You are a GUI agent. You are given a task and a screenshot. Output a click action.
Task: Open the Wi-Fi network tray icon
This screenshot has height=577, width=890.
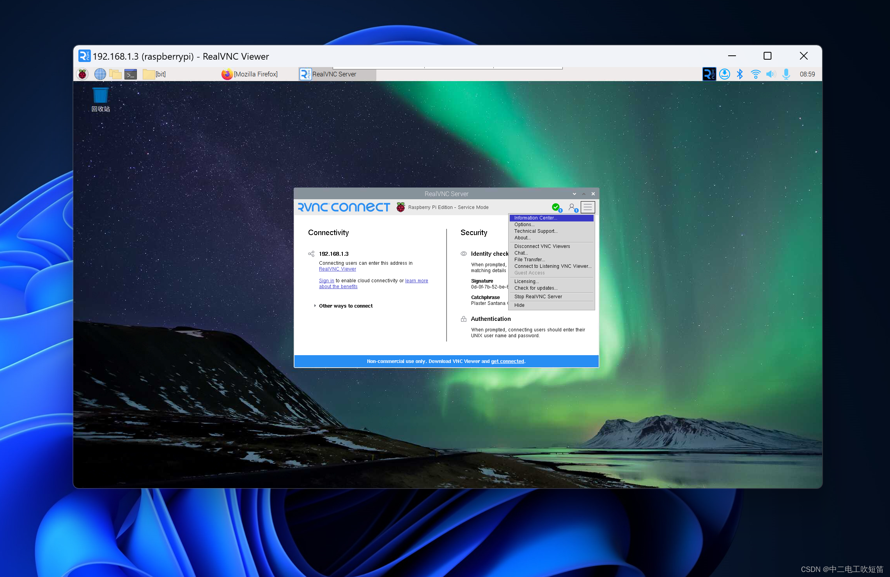point(755,74)
